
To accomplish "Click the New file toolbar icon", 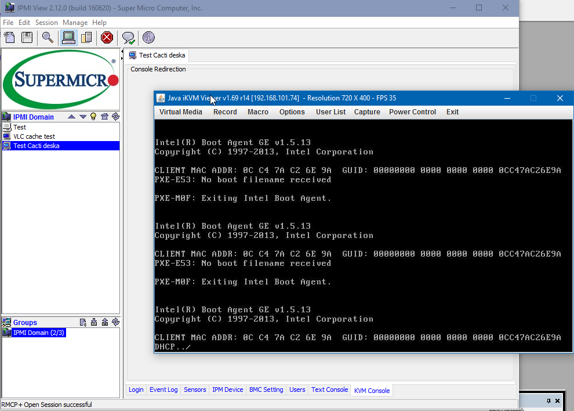I will point(9,37).
